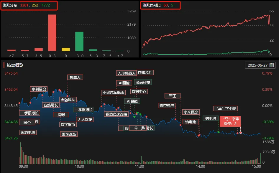Click the 铜缆高速连接 label
The width and height of the screenshot is (279, 173).
tap(116, 114)
